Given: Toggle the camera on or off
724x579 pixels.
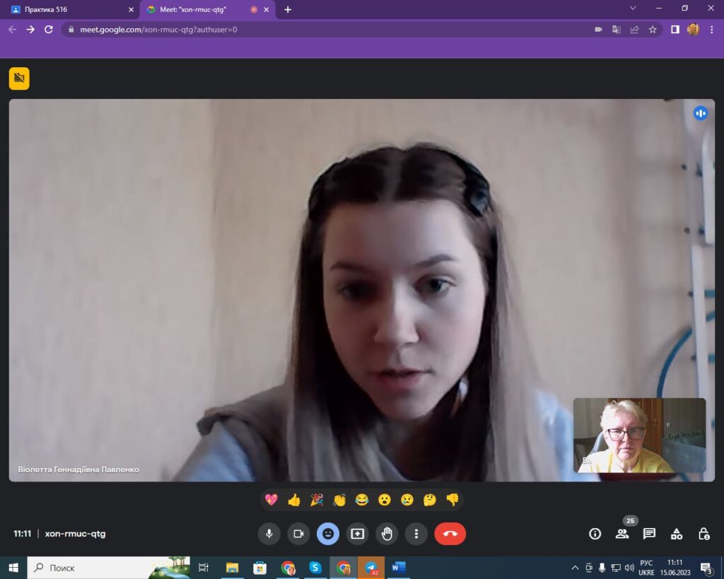Looking at the screenshot, I should (298, 534).
